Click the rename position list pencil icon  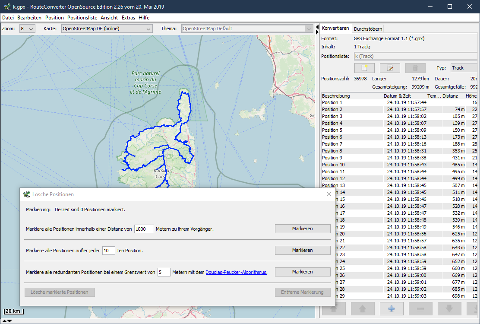click(x=390, y=68)
